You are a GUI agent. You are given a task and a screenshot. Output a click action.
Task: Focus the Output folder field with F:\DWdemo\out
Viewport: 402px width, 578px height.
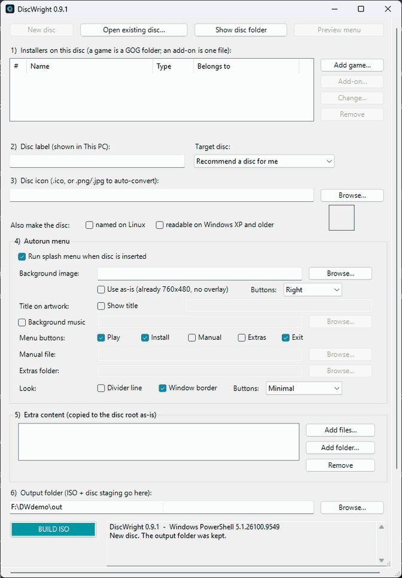(162, 507)
